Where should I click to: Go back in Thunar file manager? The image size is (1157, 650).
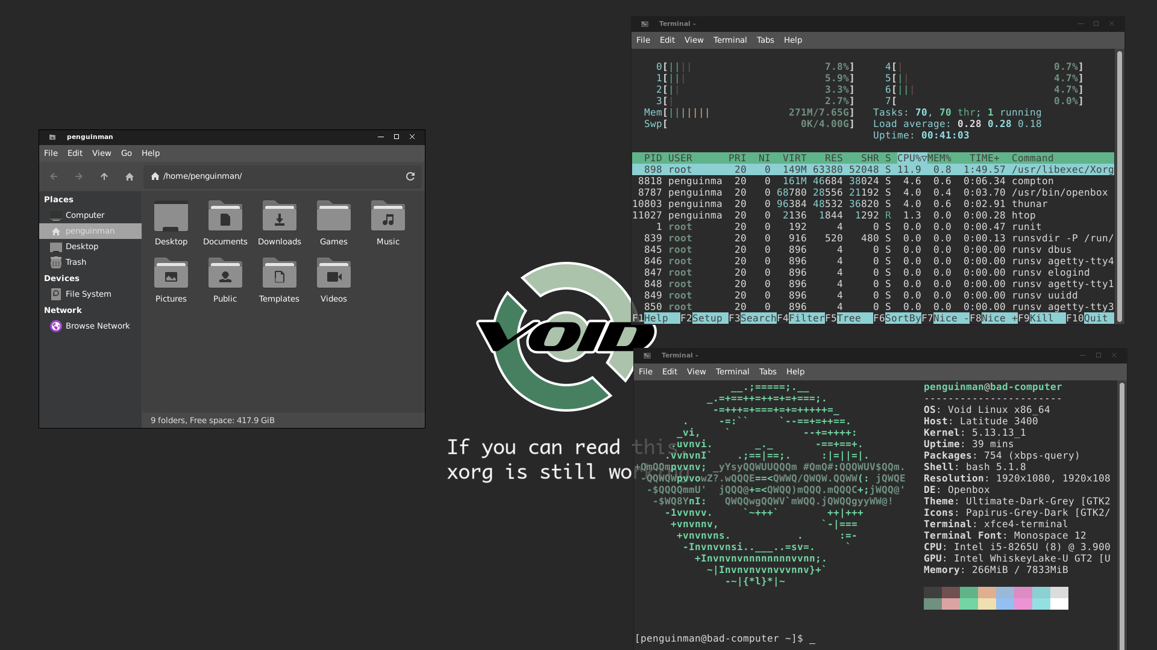coord(54,176)
